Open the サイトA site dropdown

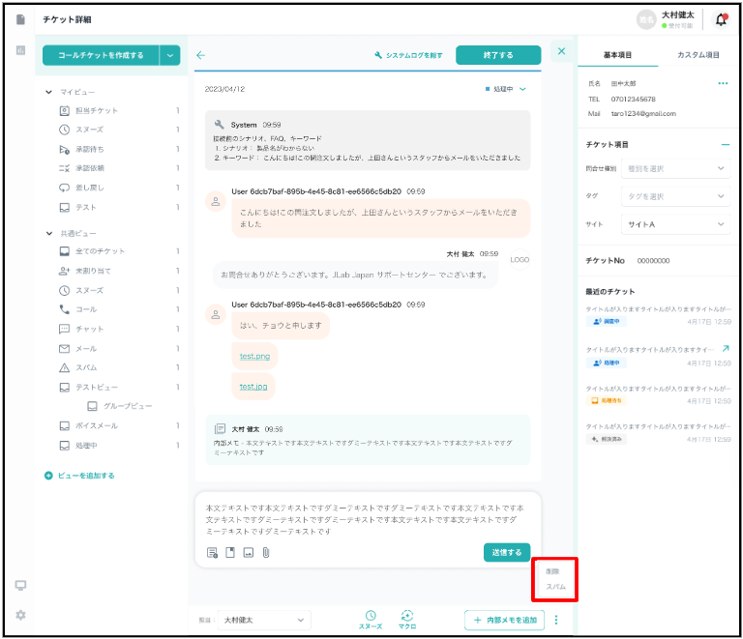point(675,224)
